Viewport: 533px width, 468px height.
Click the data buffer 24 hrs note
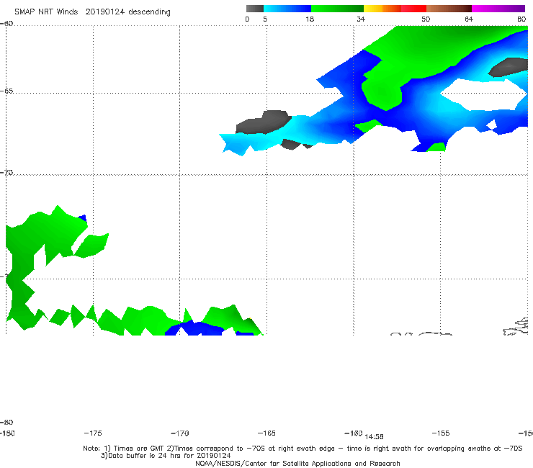(x=166, y=456)
